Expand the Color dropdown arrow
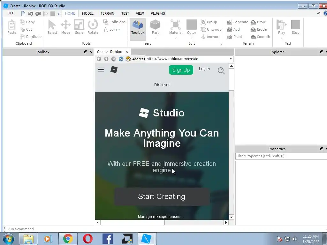This screenshot has width=327, height=245. tap(192, 38)
